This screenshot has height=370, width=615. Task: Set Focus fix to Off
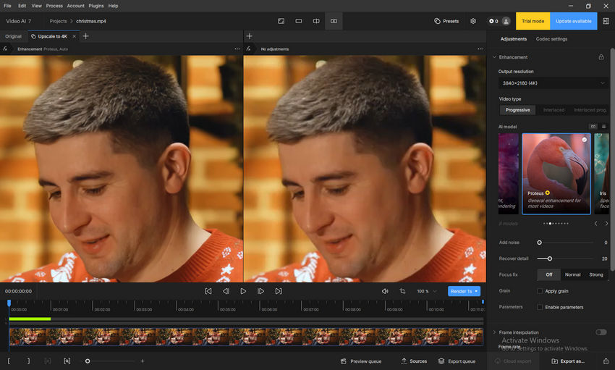coord(549,274)
